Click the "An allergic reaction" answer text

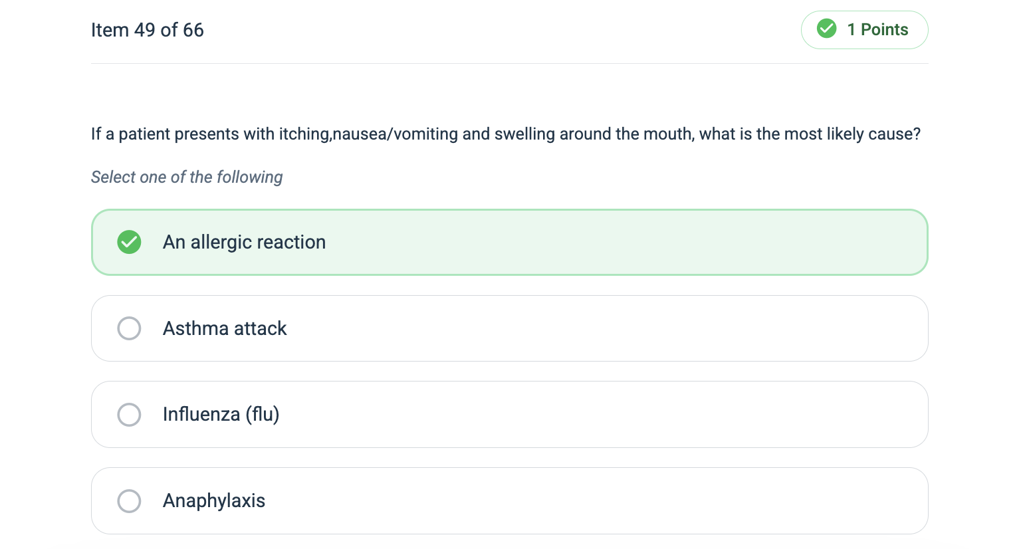click(x=244, y=242)
